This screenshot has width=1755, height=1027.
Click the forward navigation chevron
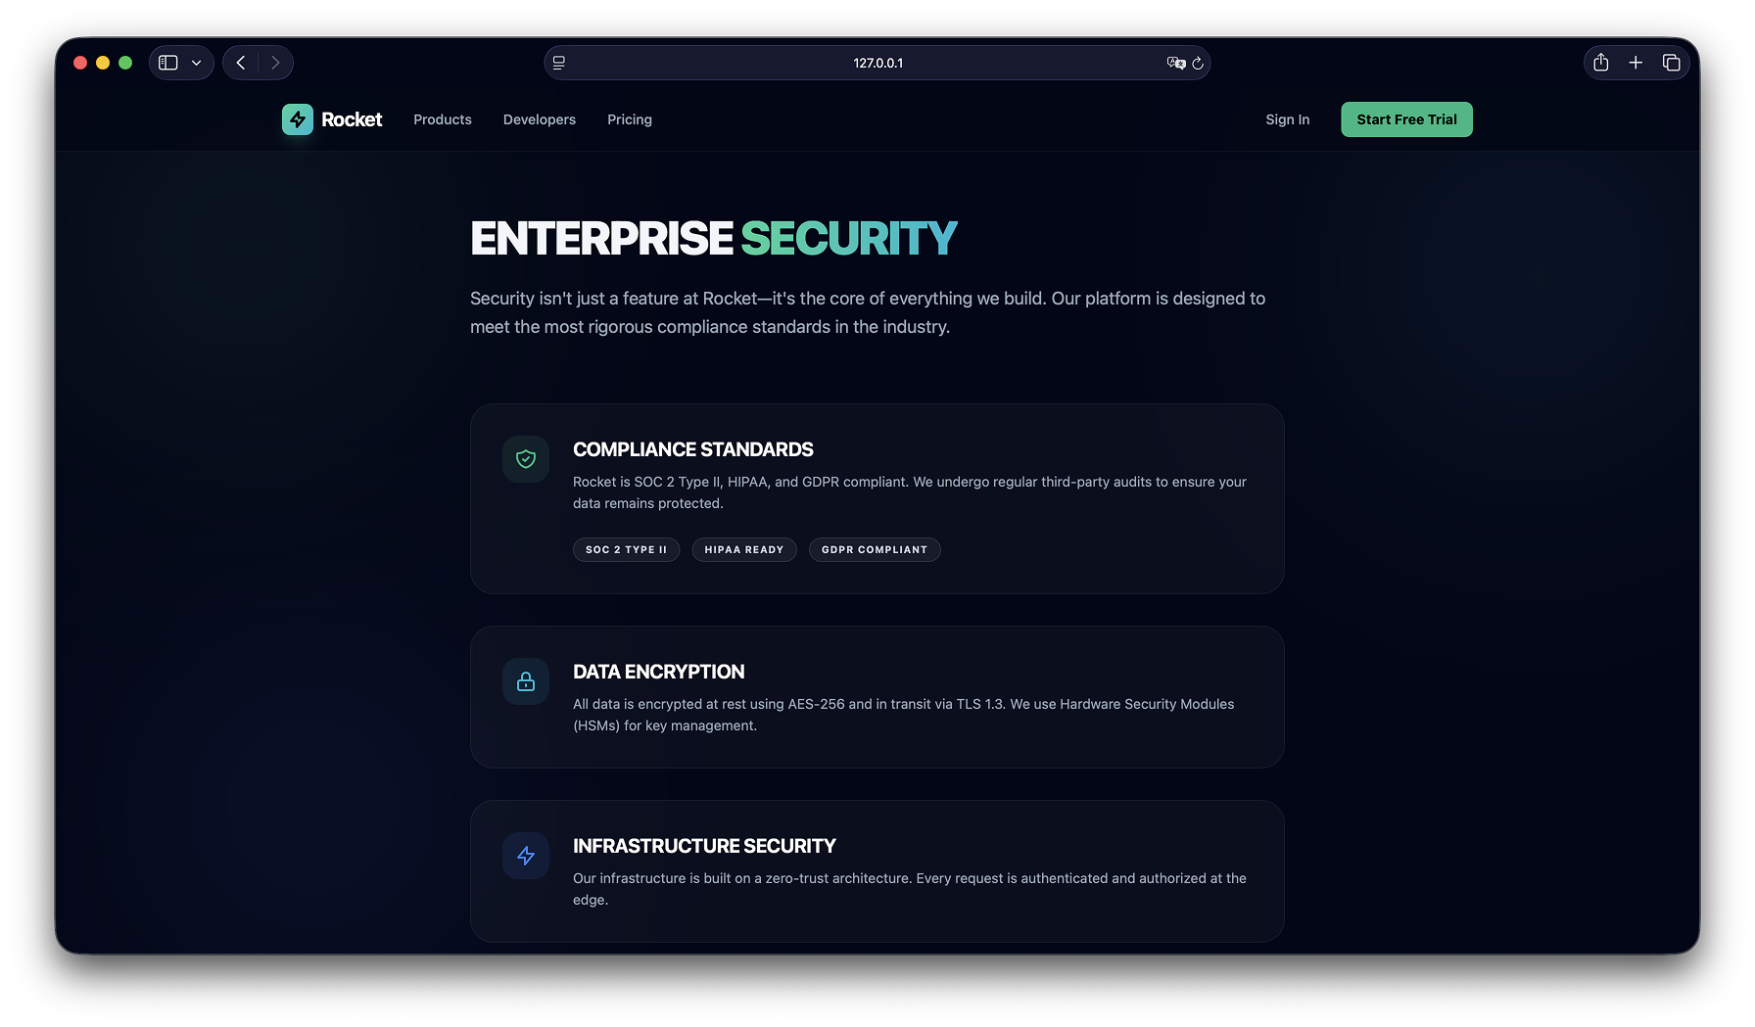275,62
